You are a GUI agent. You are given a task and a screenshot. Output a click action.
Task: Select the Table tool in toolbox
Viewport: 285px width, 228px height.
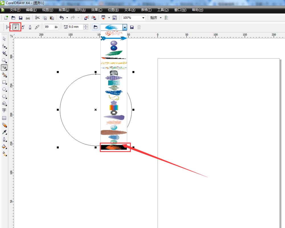[x=4, y=118]
